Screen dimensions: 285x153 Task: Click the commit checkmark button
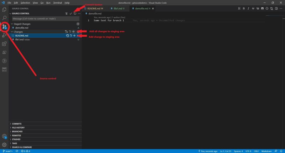pyautogui.click(x=71, y=14)
